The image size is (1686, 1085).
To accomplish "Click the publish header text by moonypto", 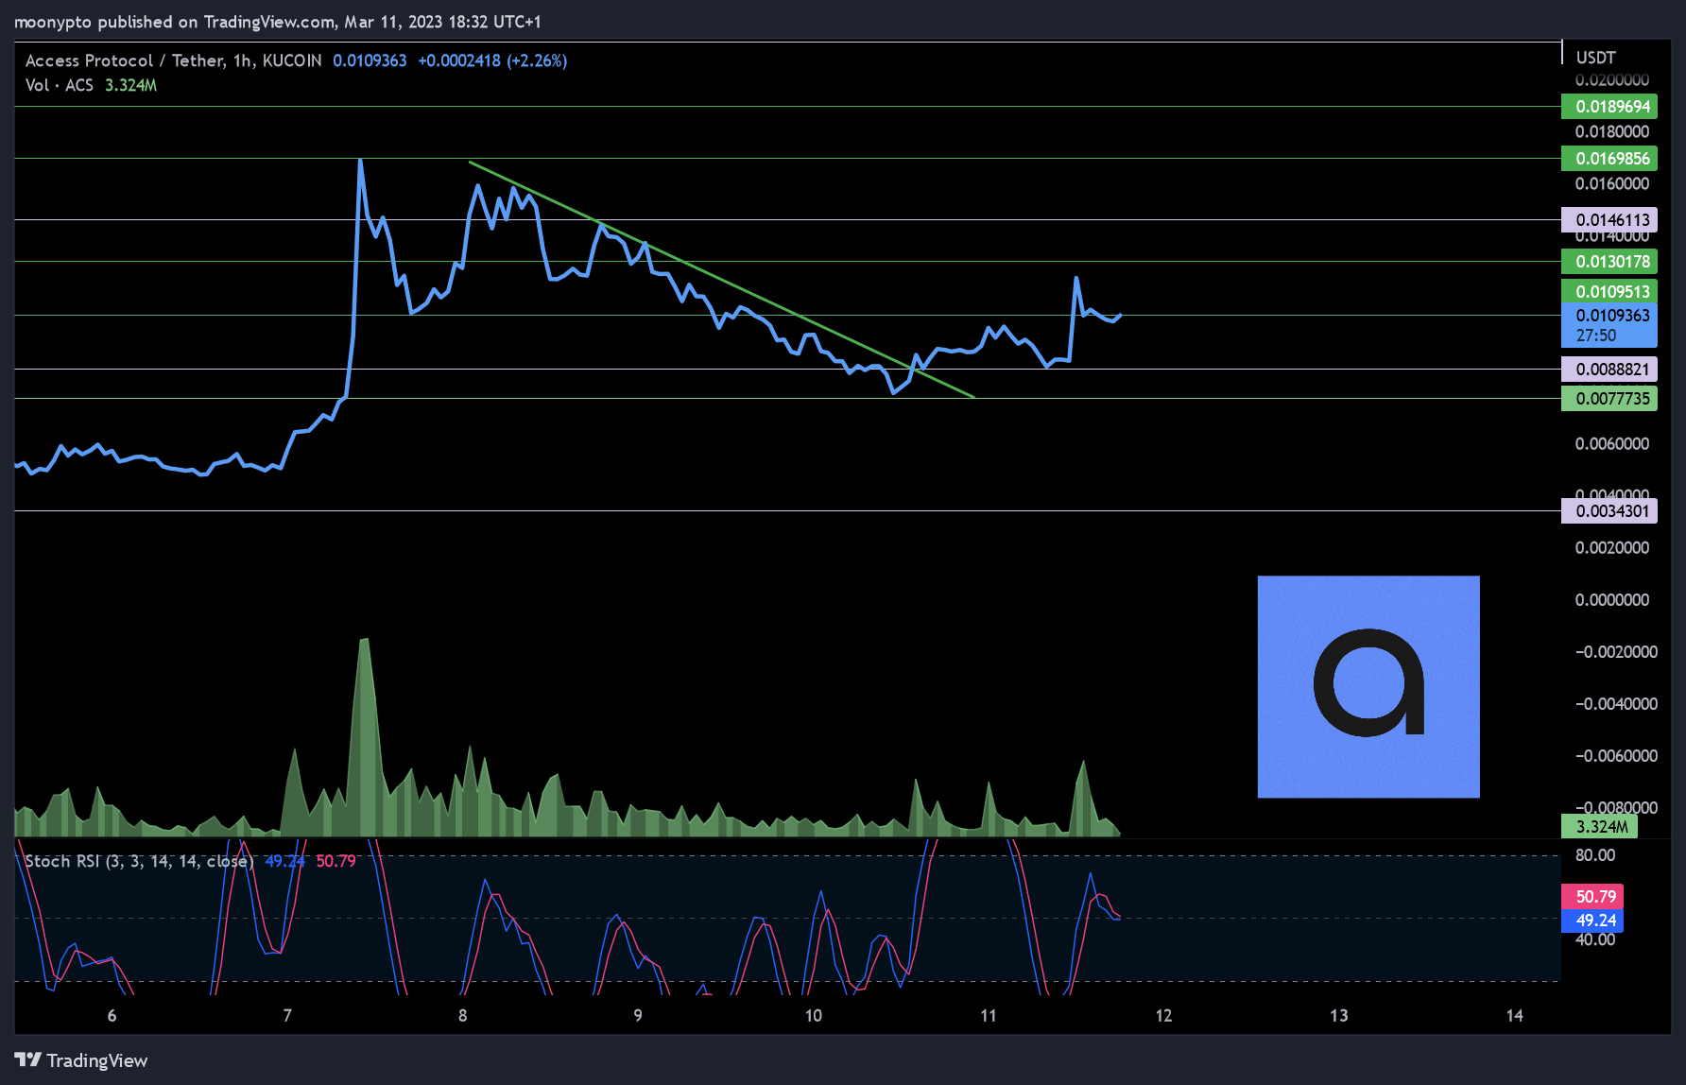I will click(278, 22).
